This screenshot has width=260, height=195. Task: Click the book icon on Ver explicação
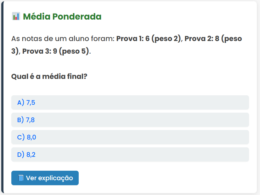(21, 178)
